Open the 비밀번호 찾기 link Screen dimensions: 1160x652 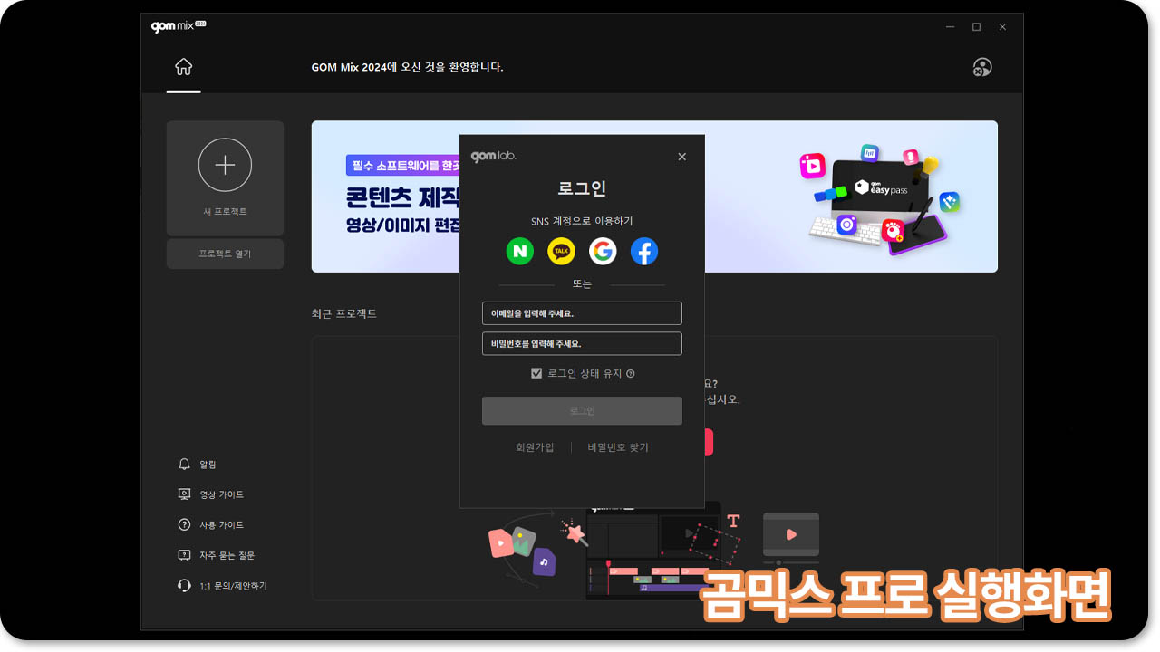coord(618,447)
